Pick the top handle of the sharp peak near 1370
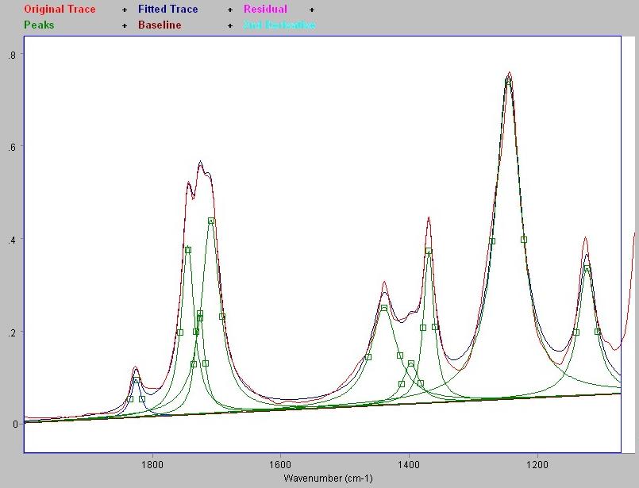The image size is (639, 488). coord(429,251)
